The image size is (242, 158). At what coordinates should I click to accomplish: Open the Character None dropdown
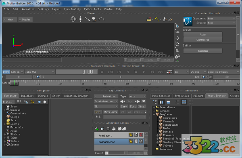pos(221,19)
